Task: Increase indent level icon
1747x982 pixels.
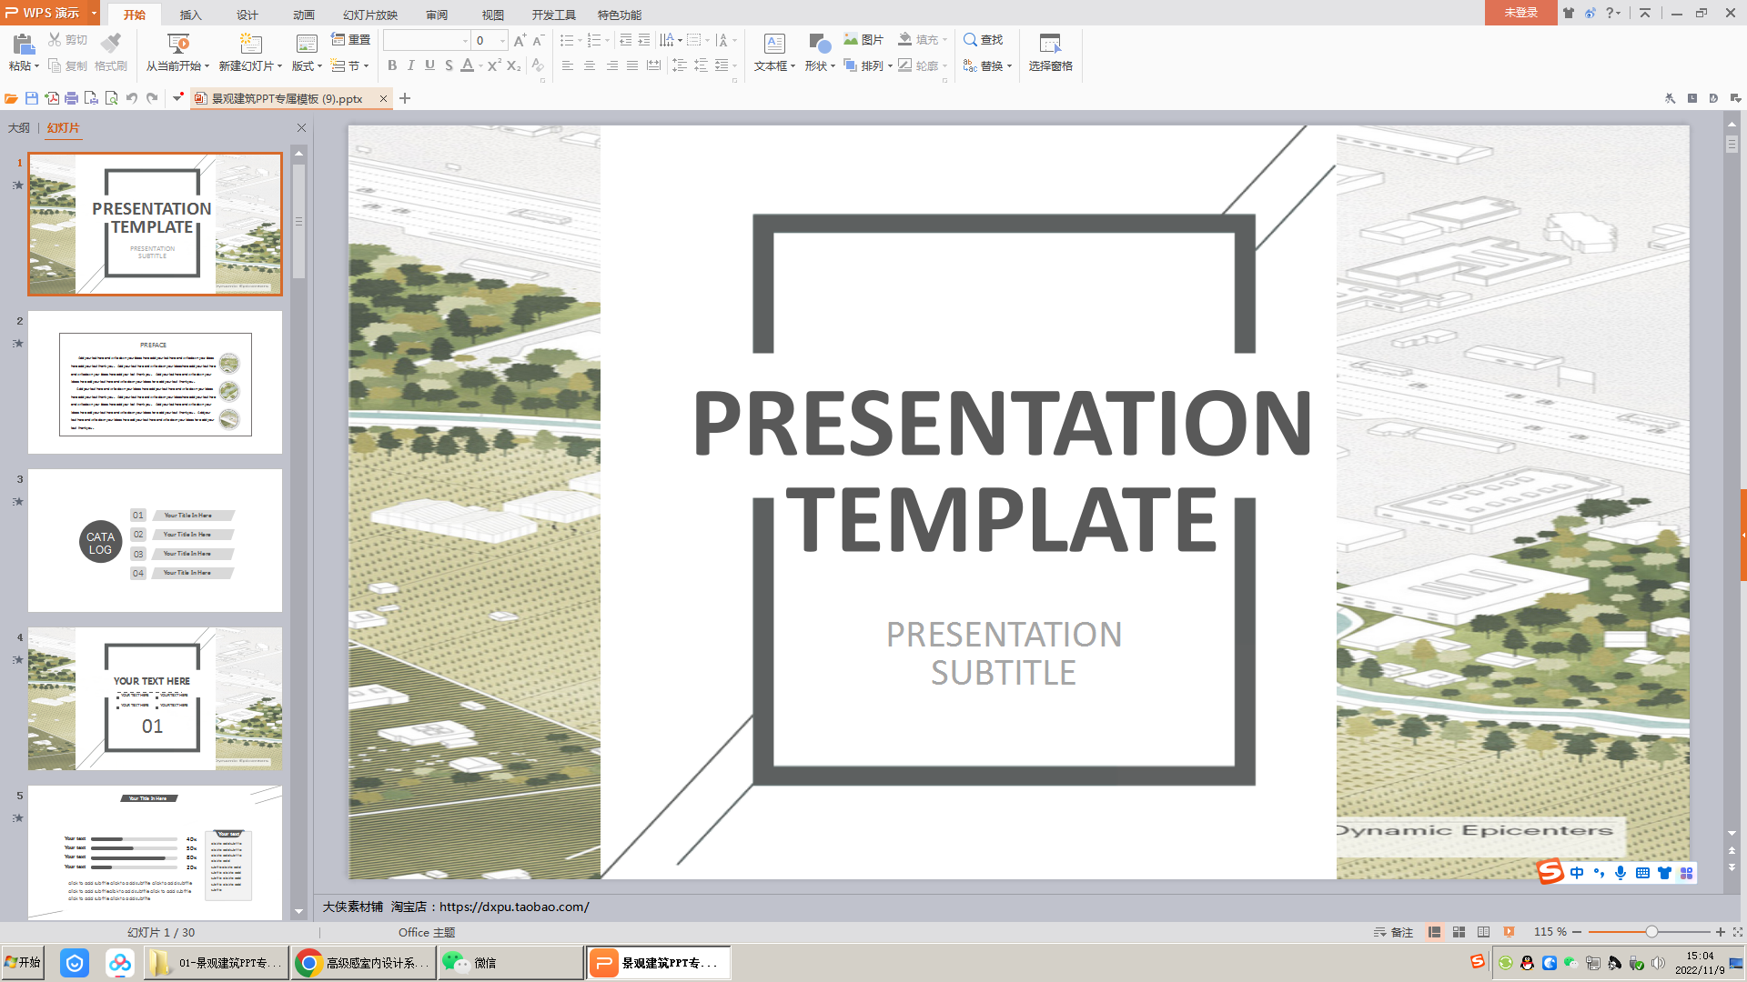Action: (644, 40)
